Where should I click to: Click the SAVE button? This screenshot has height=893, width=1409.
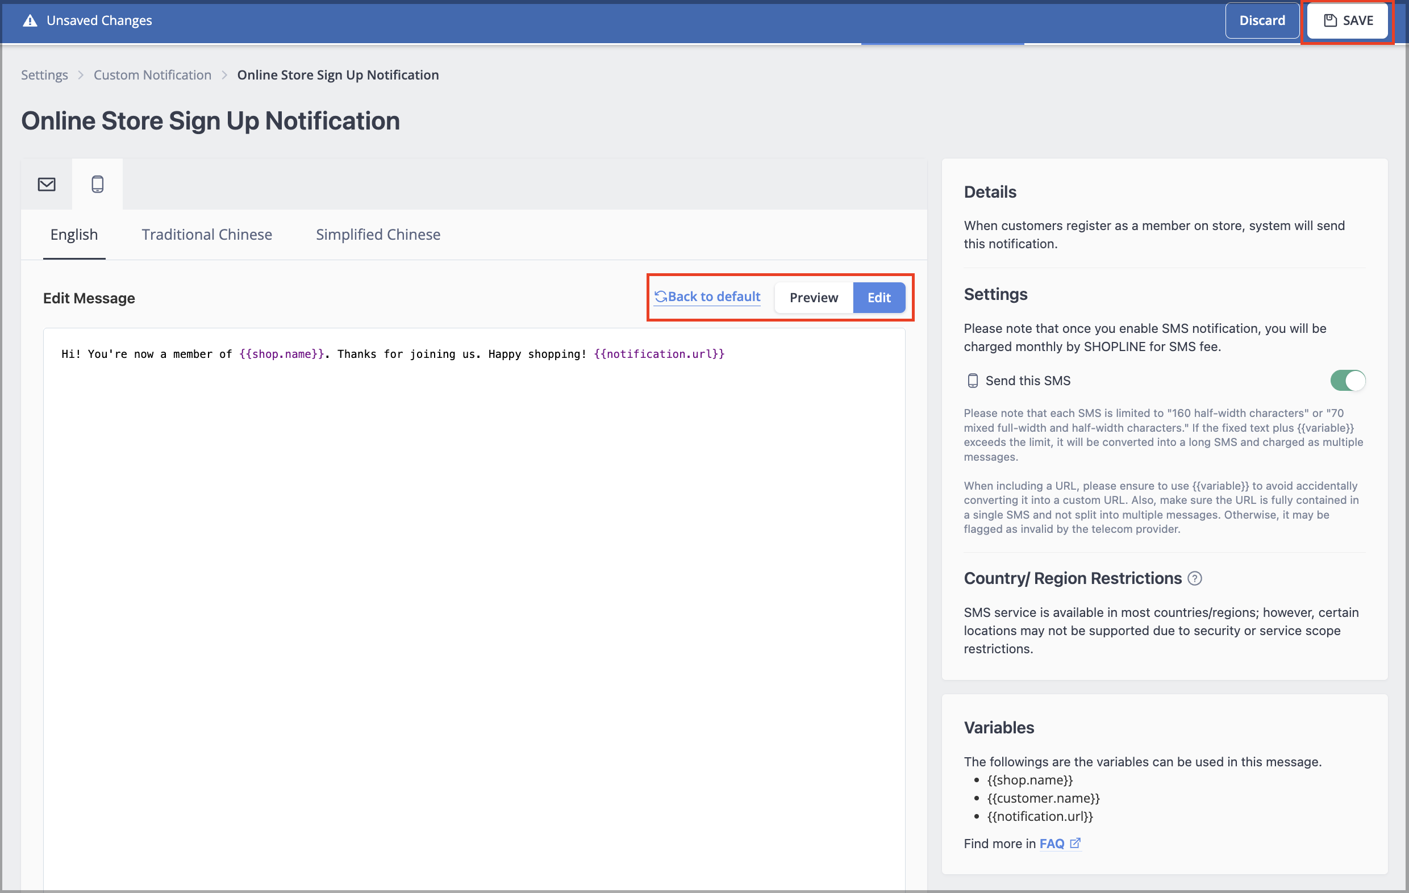(x=1348, y=21)
